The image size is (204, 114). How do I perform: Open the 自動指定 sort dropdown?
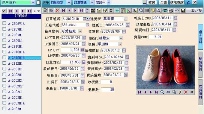pos(69,2)
